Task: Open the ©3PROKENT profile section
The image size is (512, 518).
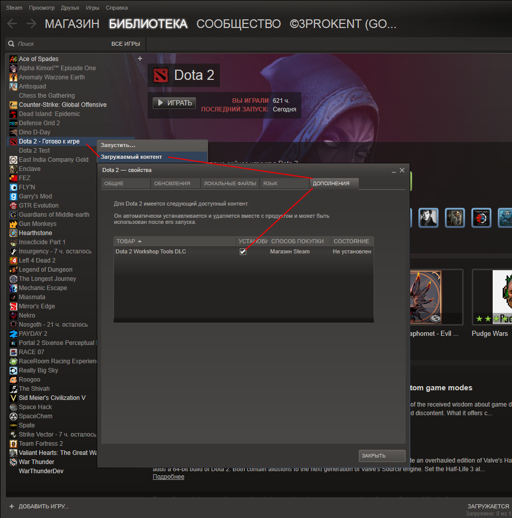Action: (343, 24)
